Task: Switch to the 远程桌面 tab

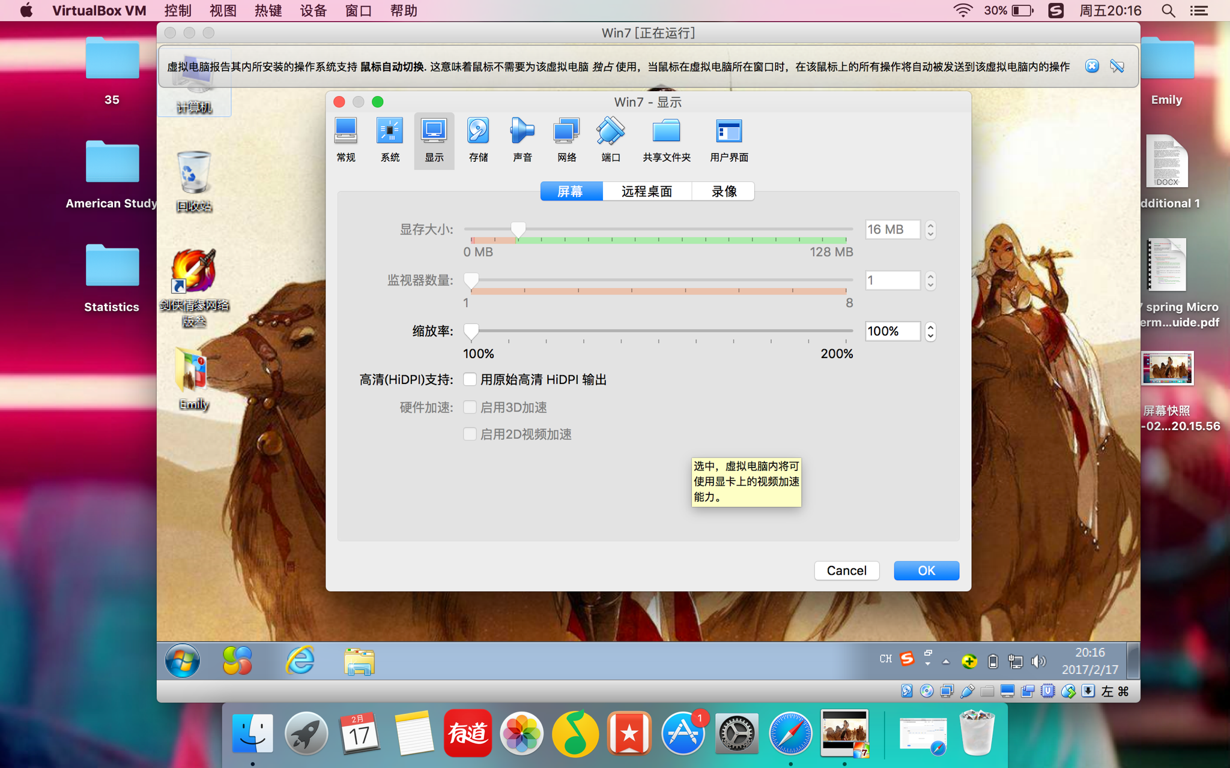Action: point(647,191)
